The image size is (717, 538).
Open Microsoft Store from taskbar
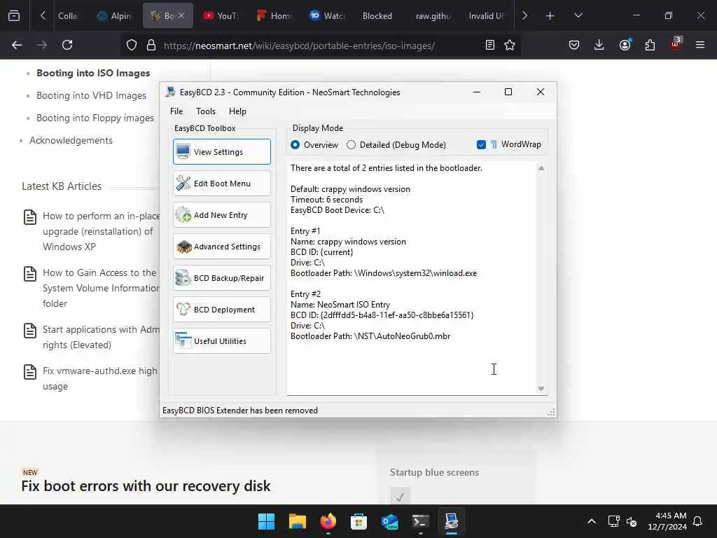coord(359,521)
